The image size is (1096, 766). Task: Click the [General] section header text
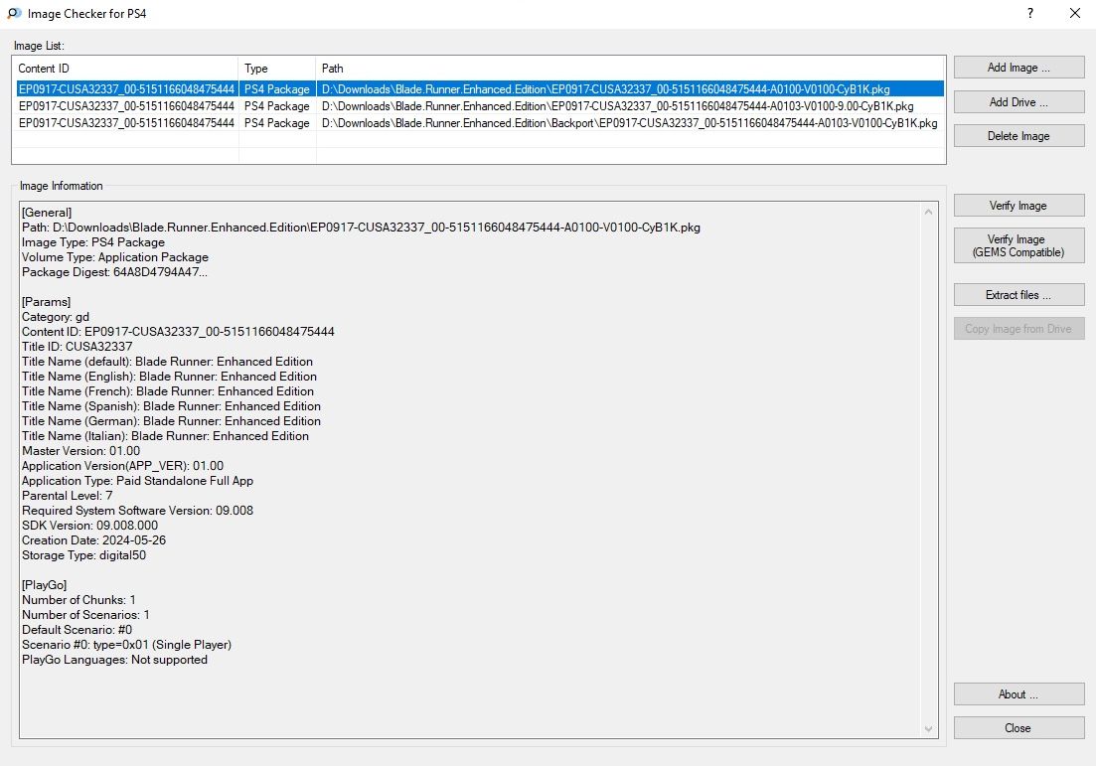tap(47, 213)
